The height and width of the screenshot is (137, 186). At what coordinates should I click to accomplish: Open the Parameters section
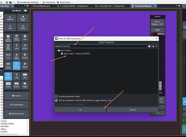[x=17, y=105]
